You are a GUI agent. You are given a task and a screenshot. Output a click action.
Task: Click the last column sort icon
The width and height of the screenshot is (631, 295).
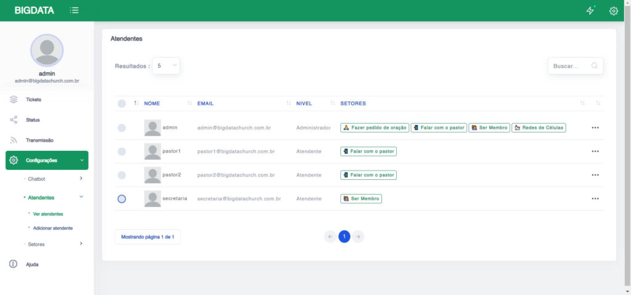pos(598,103)
